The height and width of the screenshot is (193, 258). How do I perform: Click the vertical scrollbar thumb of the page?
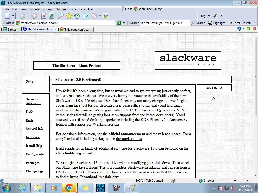(x=255, y=76)
